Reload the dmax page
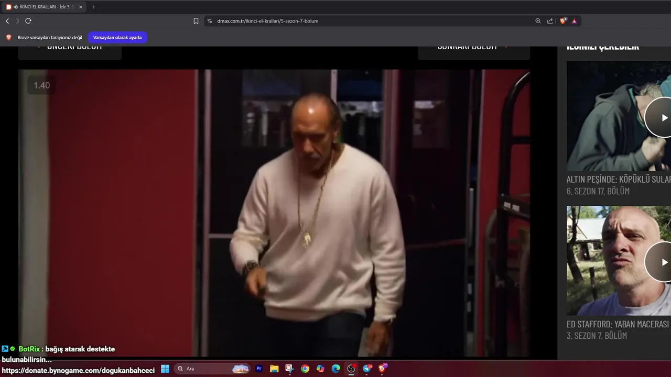This screenshot has height=377, width=671. (x=28, y=21)
